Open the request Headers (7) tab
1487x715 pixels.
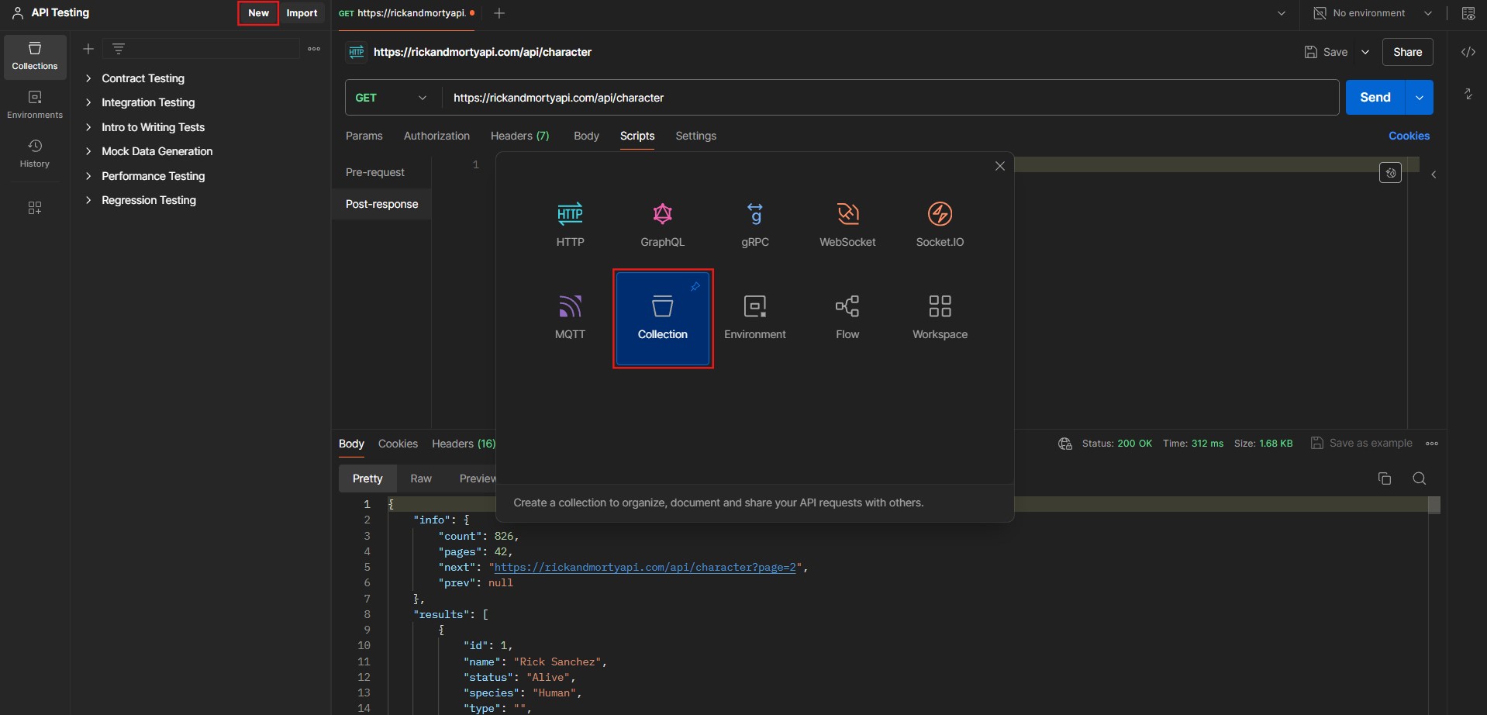coord(519,136)
